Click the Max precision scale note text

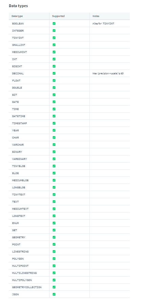point(108,73)
